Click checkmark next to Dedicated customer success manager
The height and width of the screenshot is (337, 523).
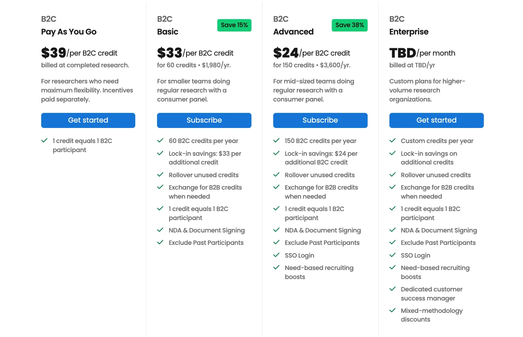[x=392, y=289]
